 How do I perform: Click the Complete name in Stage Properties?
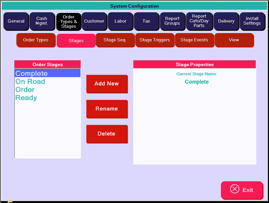point(197,82)
